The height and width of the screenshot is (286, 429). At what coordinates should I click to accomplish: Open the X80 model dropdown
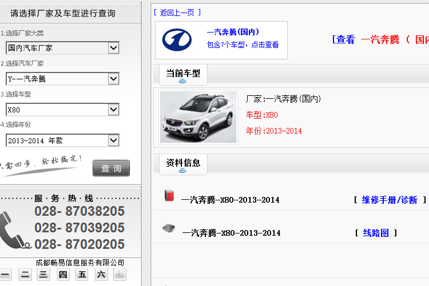click(x=62, y=110)
